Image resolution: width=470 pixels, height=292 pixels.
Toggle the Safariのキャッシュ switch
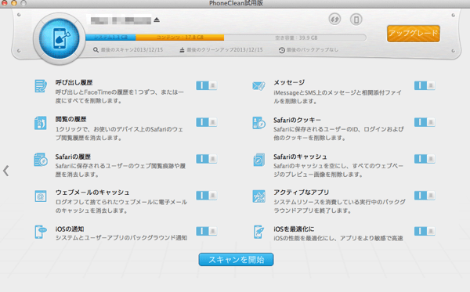pos(425,159)
